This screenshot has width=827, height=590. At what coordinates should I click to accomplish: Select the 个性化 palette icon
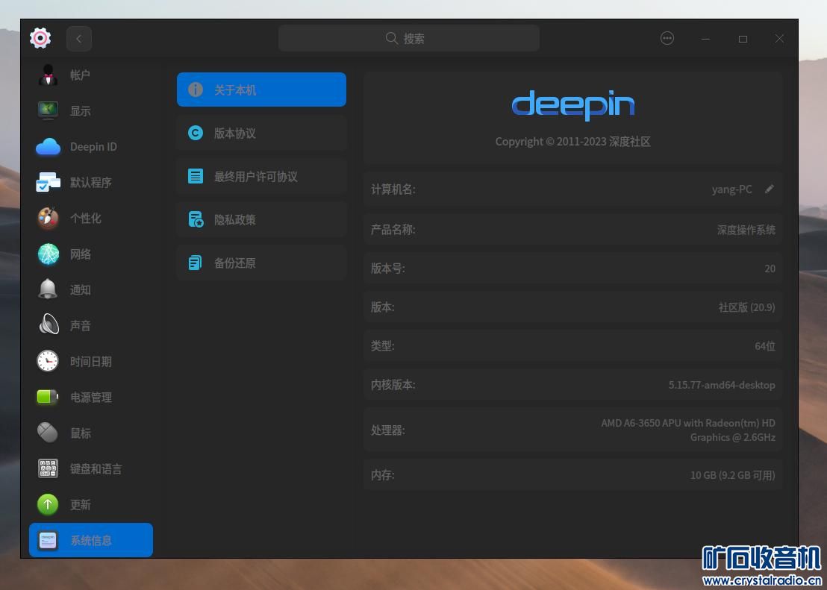click(x=48, y=219)
